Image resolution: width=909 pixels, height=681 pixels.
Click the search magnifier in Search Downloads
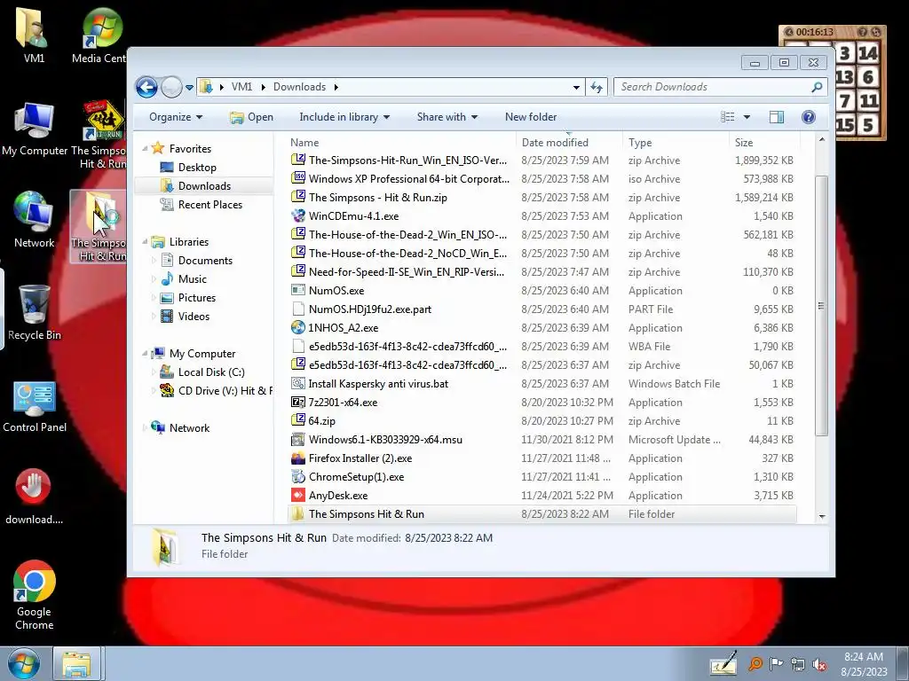tap(817, 88)
